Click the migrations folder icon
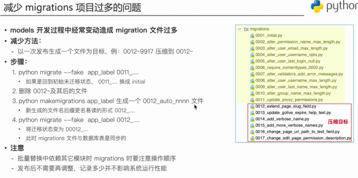Image resolution: width=358 pixels, height=178 pixels. (x=246, y=29)
